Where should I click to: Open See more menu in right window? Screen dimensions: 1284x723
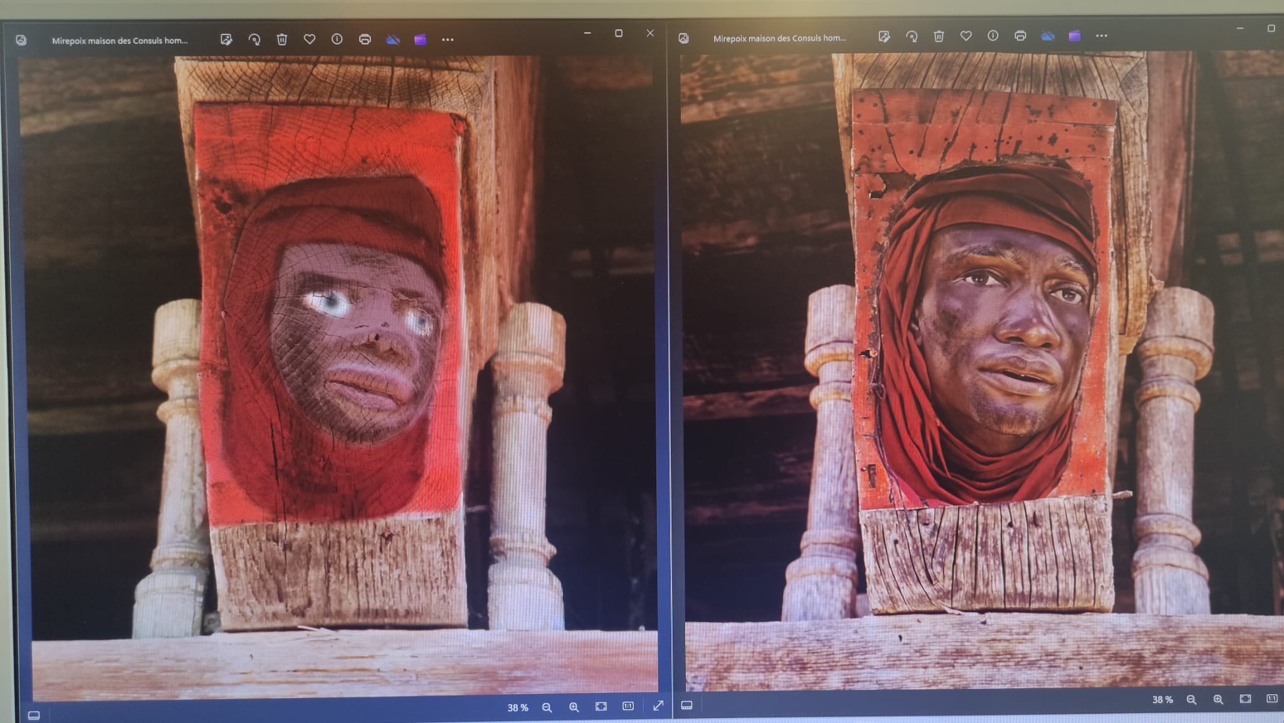pyautogui.click(x=1102, y=36)
